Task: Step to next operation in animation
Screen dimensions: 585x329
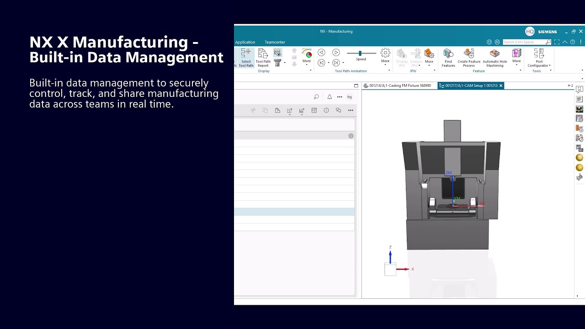Action: (336, 63)
